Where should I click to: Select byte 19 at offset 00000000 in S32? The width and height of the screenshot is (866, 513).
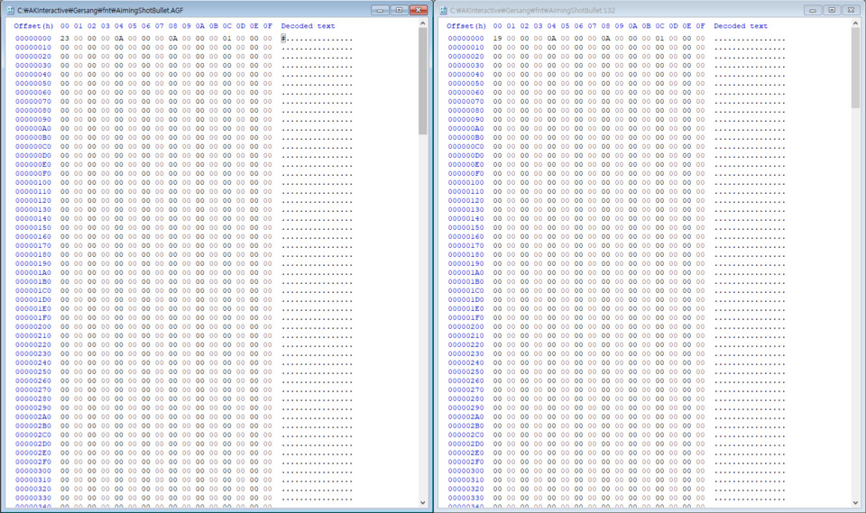[x=498, y=39]
